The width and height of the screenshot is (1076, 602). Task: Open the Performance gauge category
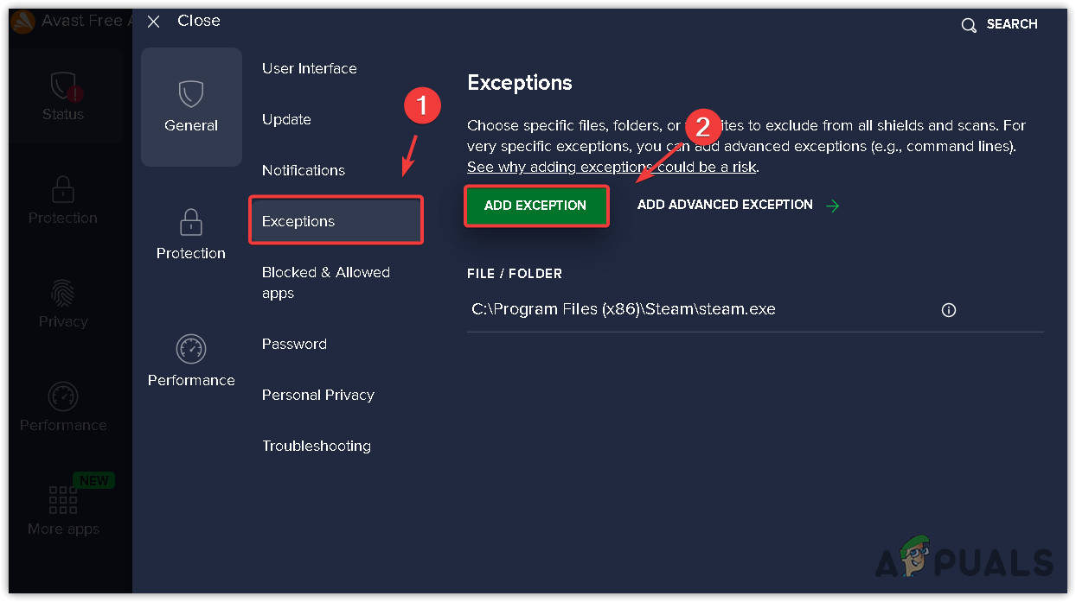pyautogui.click(x=190, y=350)
